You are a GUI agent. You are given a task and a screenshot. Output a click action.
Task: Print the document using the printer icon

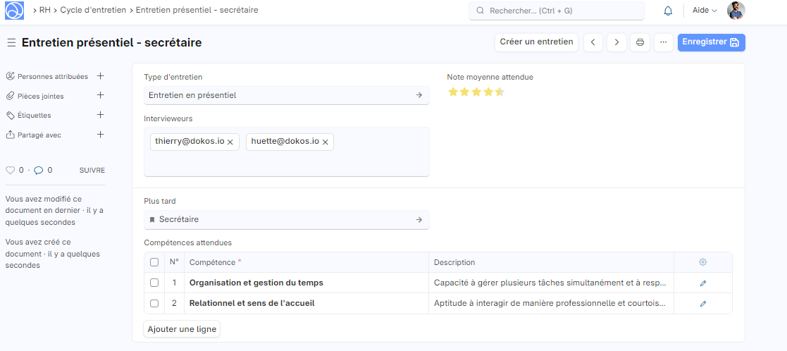click(640, 42)
